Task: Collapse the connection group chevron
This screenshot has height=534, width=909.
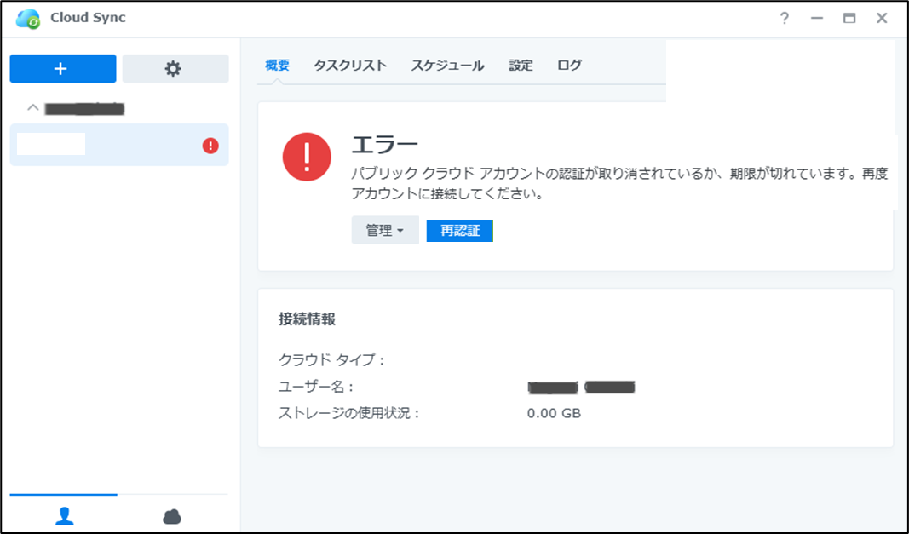Action: (33, 108)
